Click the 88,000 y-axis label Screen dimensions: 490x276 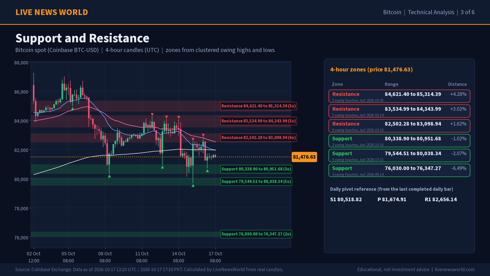coord(21,63)
